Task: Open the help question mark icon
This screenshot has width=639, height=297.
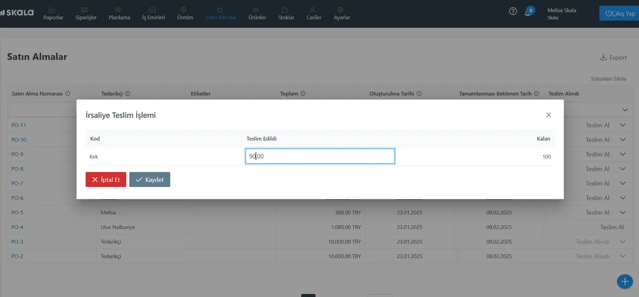Action: [513, 11]
